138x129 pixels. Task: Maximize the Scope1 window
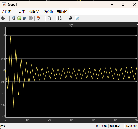point(123,4)
